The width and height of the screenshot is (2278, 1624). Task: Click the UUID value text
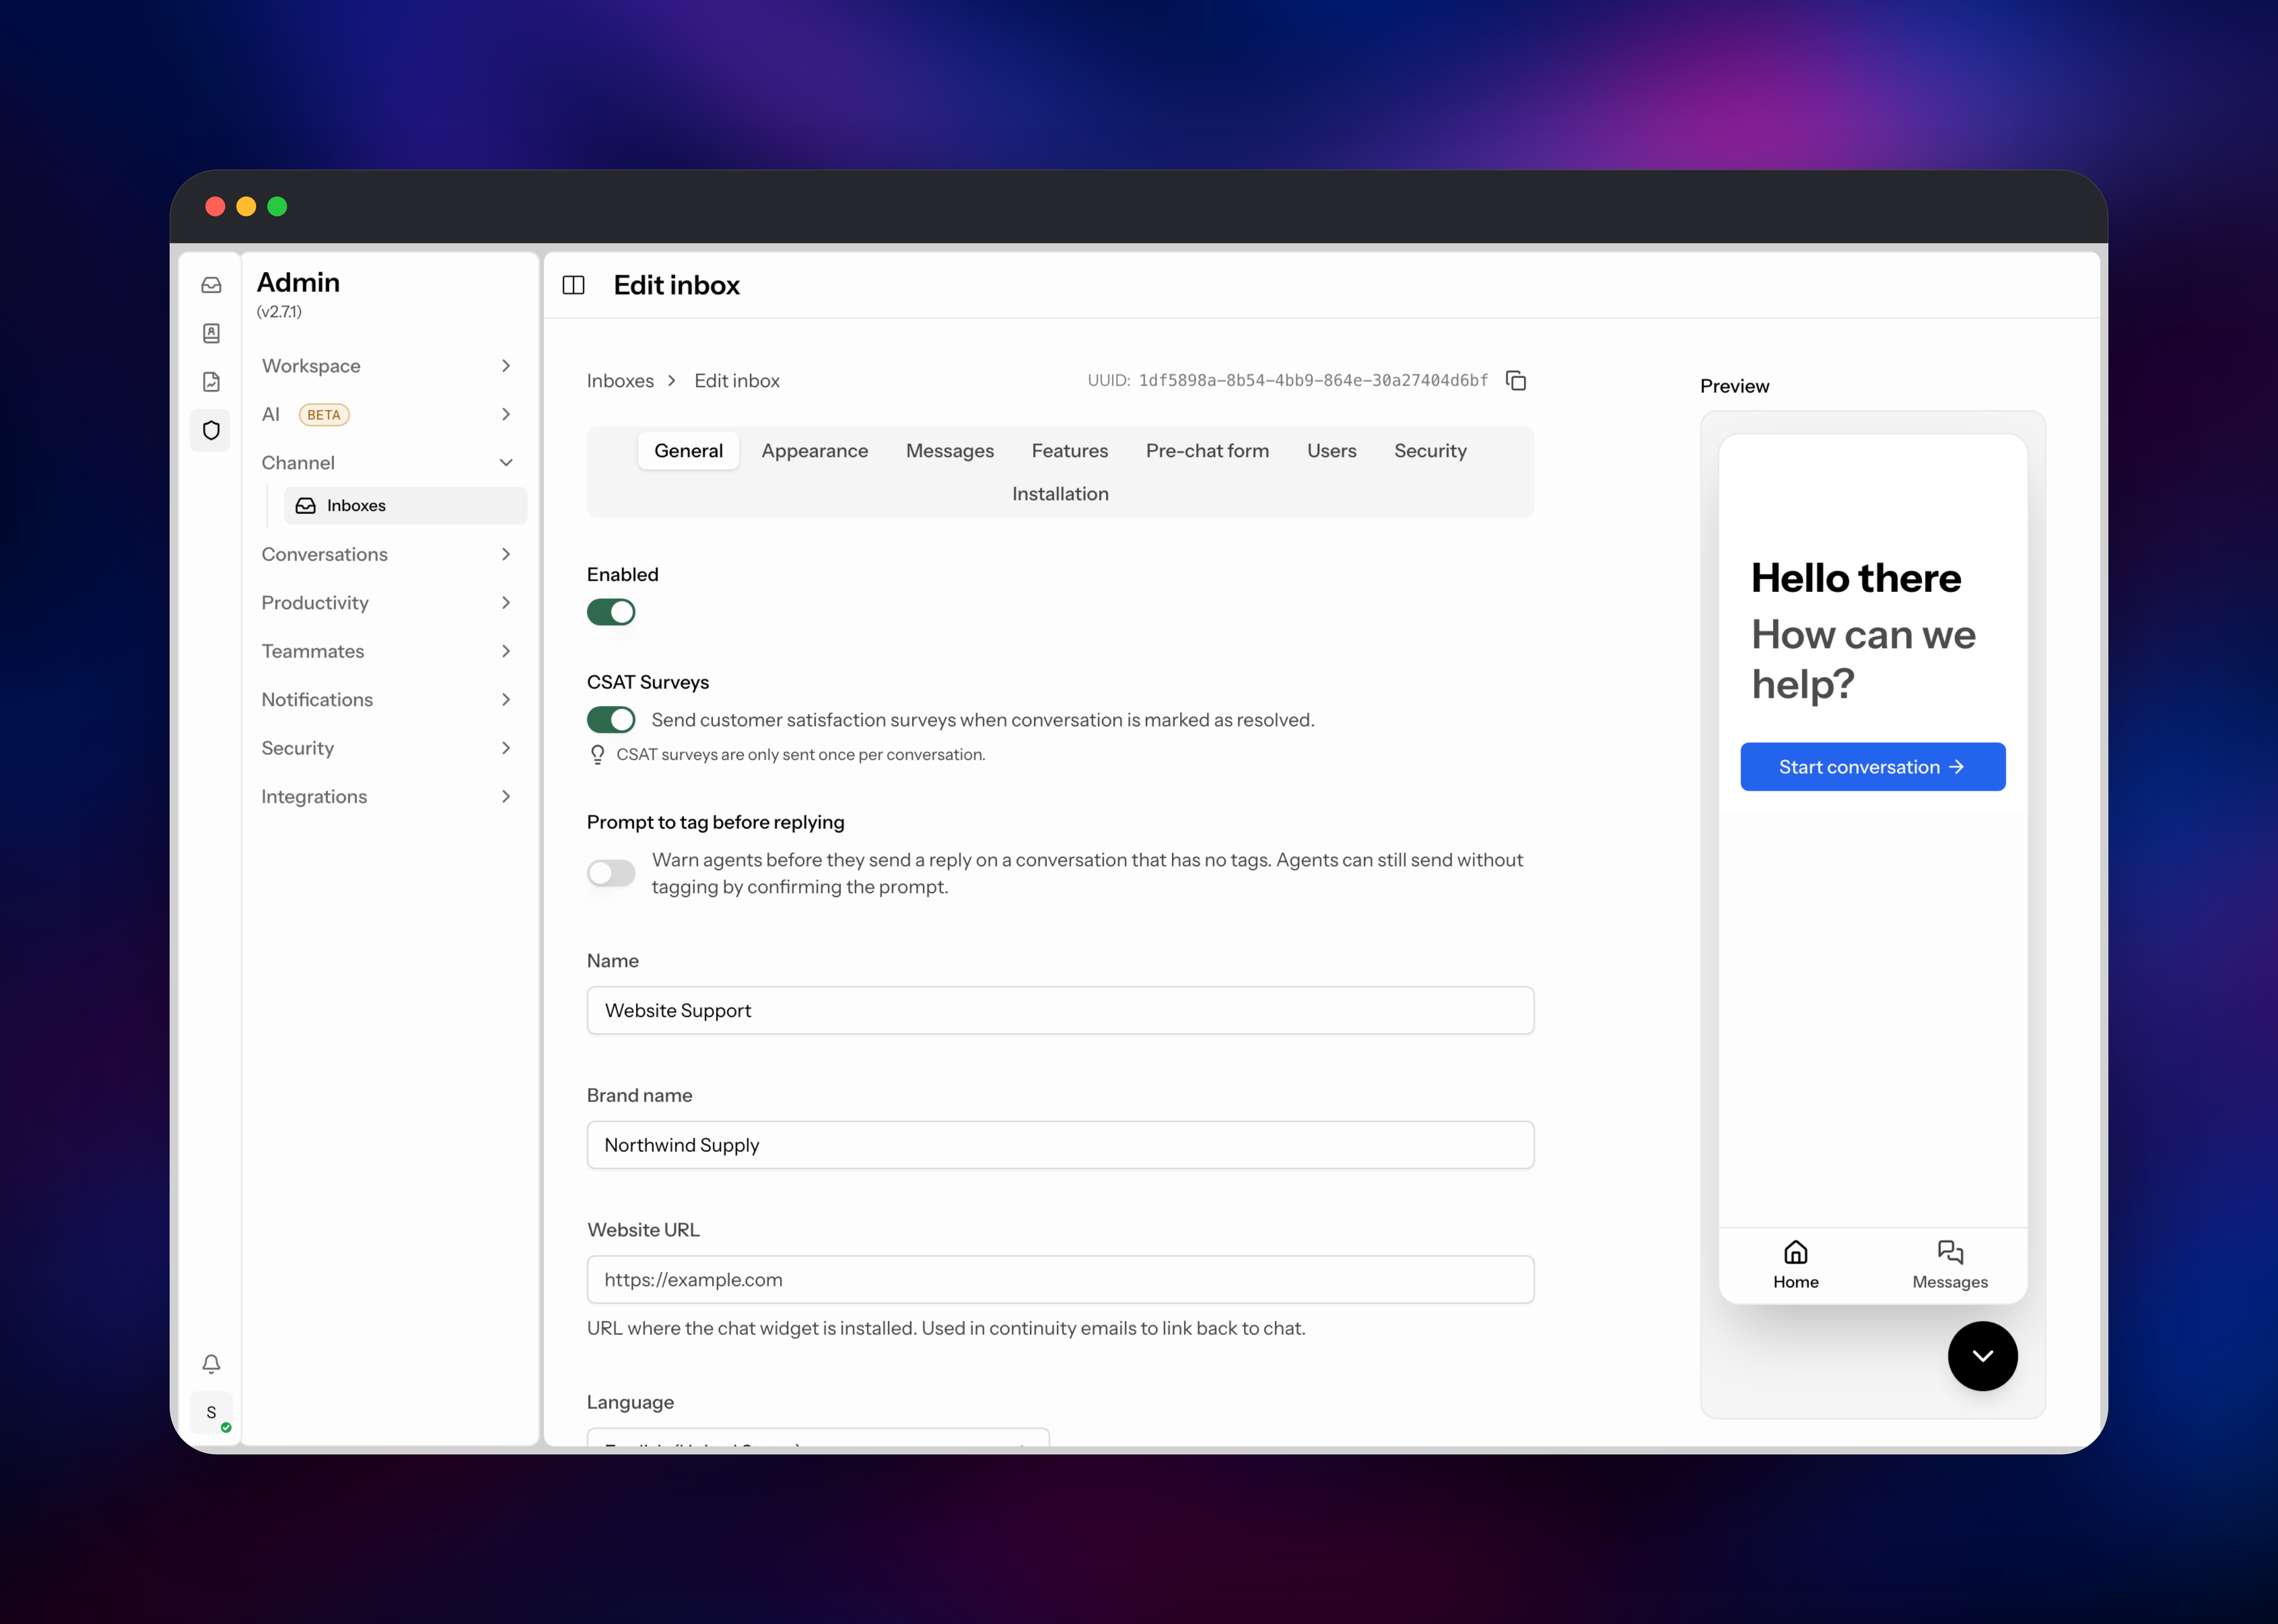coord(1314,381)
